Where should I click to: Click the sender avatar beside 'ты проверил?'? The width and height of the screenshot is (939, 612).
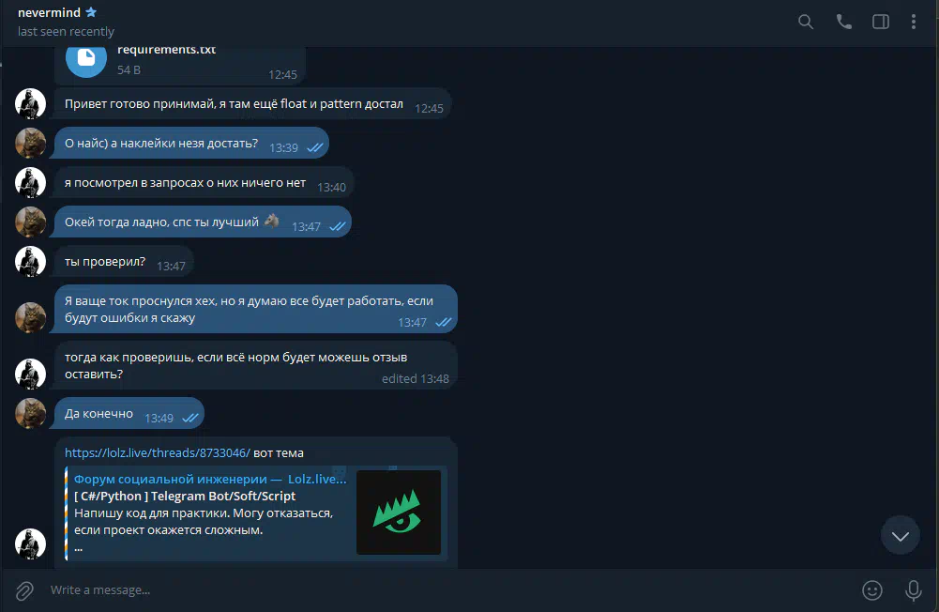(x=31, y=261)
